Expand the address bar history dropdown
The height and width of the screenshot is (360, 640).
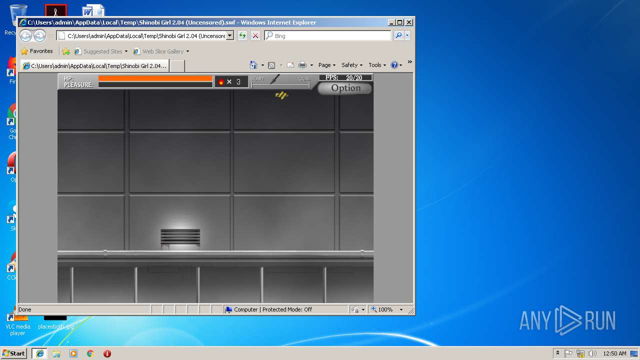pos(230,35)
